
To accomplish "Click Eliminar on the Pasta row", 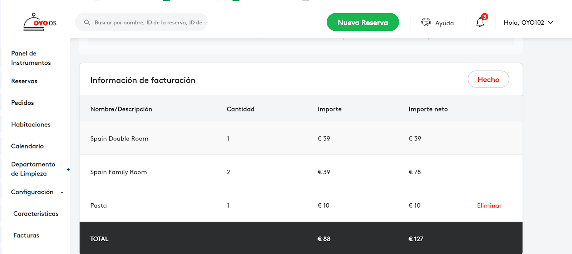I will 489,205.
